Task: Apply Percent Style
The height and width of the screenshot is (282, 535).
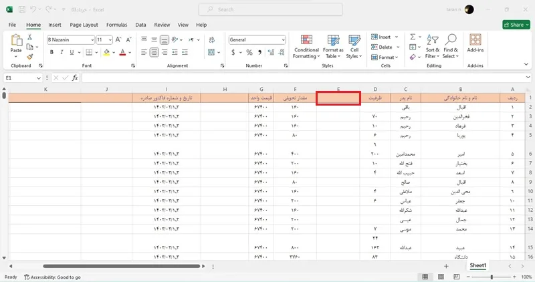Action: click(x=249, y=52)
